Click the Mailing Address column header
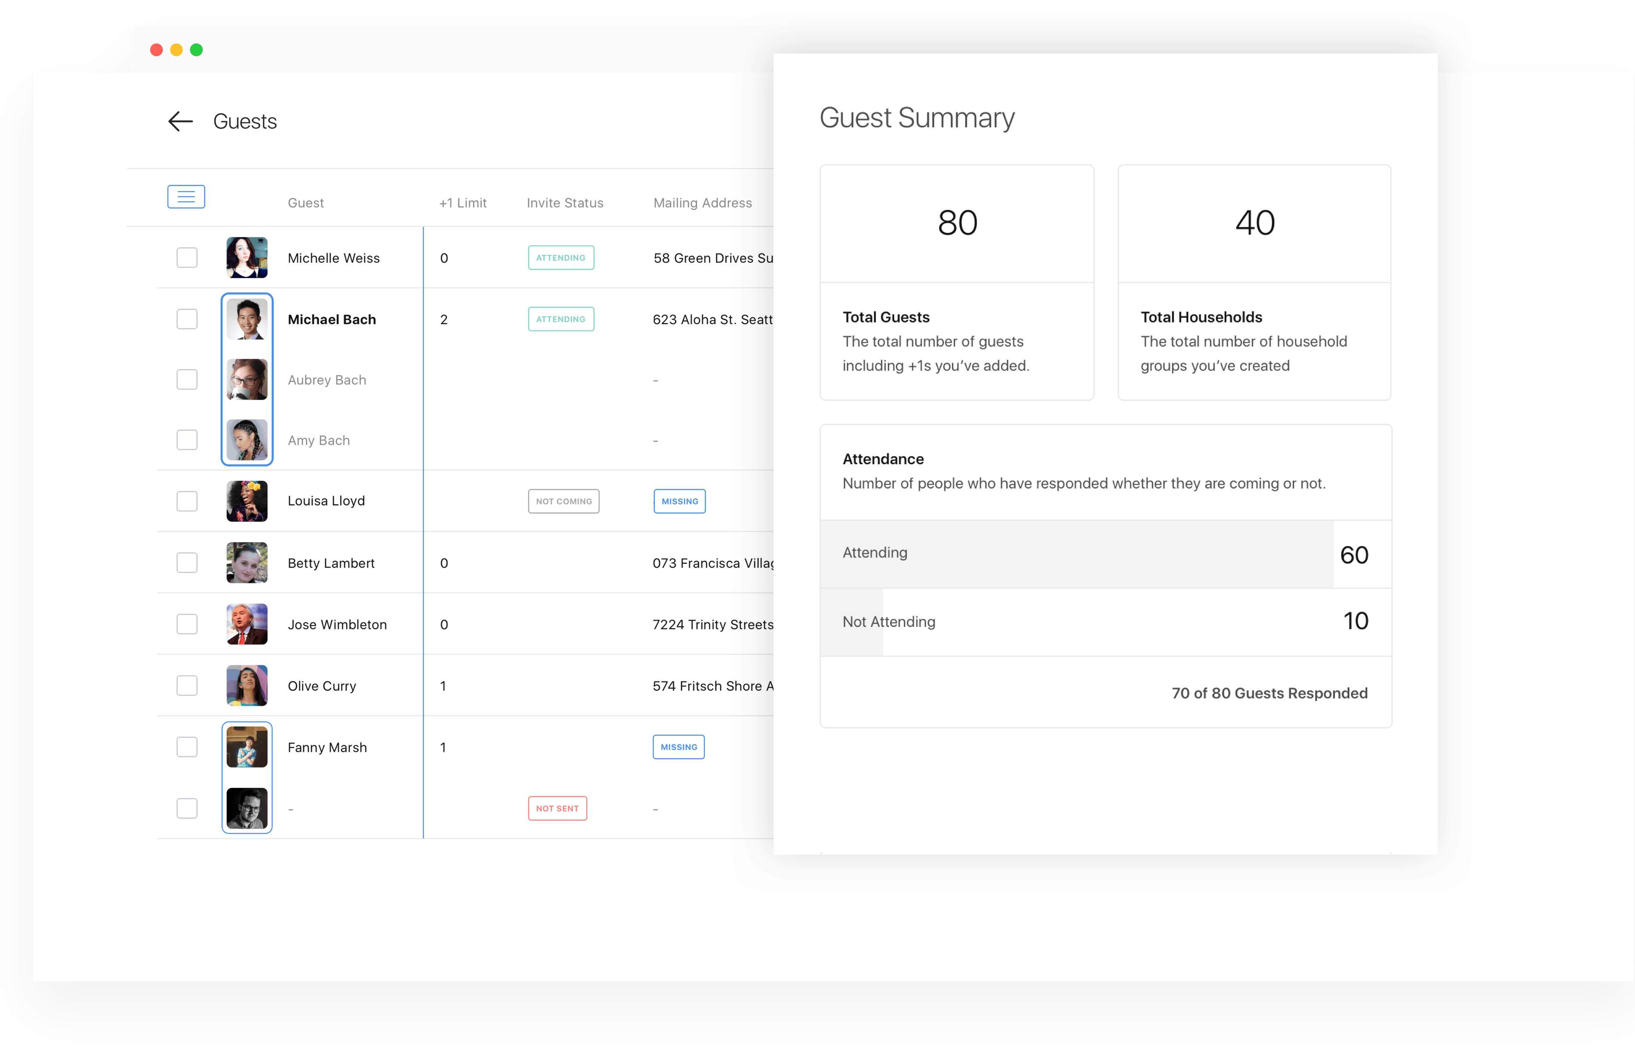 [x=703, y=203]
